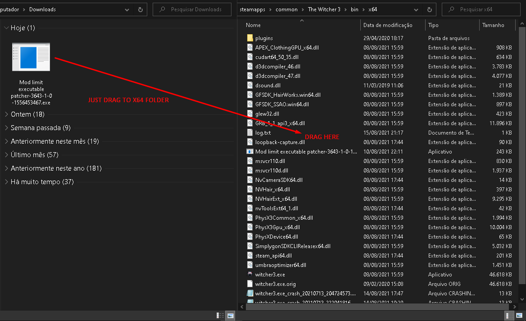
Task: Open the Downloads address bar history dropdown
Action: click(127, 10)
